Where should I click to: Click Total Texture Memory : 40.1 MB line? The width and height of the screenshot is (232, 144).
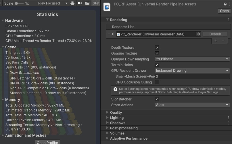pos(31,115)
